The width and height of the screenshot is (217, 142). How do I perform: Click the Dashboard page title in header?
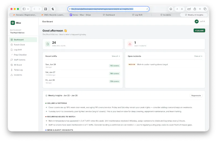48,22
